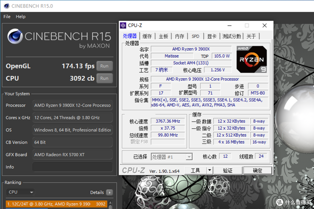The width and height of the screenshot is (314, 209).
Task: Click the 验证 button in CPU-Z
Action: pos(228,171)
